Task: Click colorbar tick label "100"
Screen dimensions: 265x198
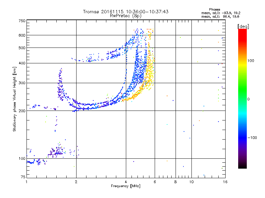Action: point(251,61)
